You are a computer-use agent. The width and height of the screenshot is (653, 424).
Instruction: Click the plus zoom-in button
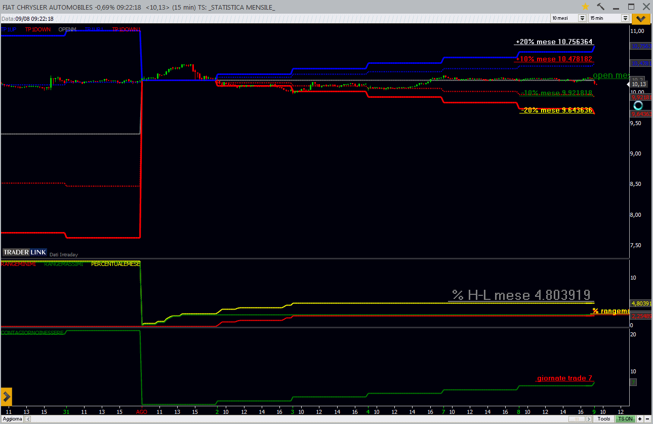tap(640, 419)
